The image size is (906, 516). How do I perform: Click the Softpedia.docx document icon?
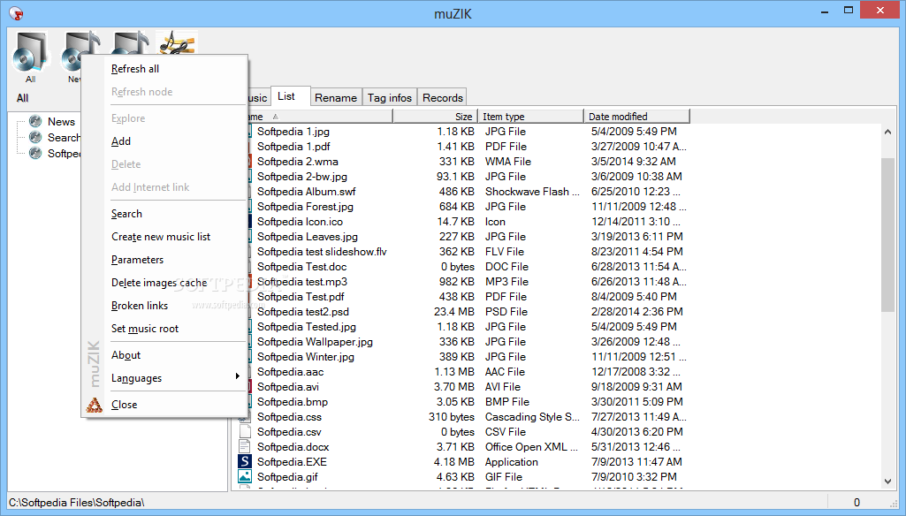point(245,446)
